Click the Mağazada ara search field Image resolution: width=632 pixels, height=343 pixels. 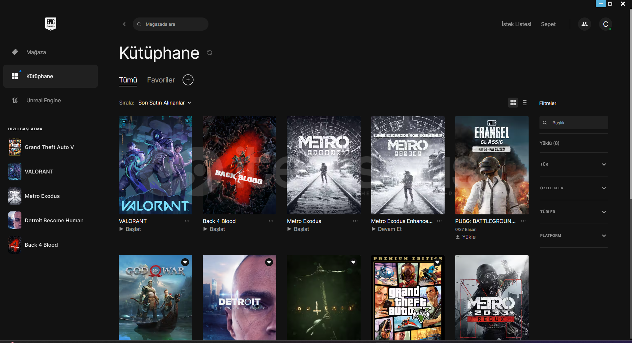click(x=170, y=24)
